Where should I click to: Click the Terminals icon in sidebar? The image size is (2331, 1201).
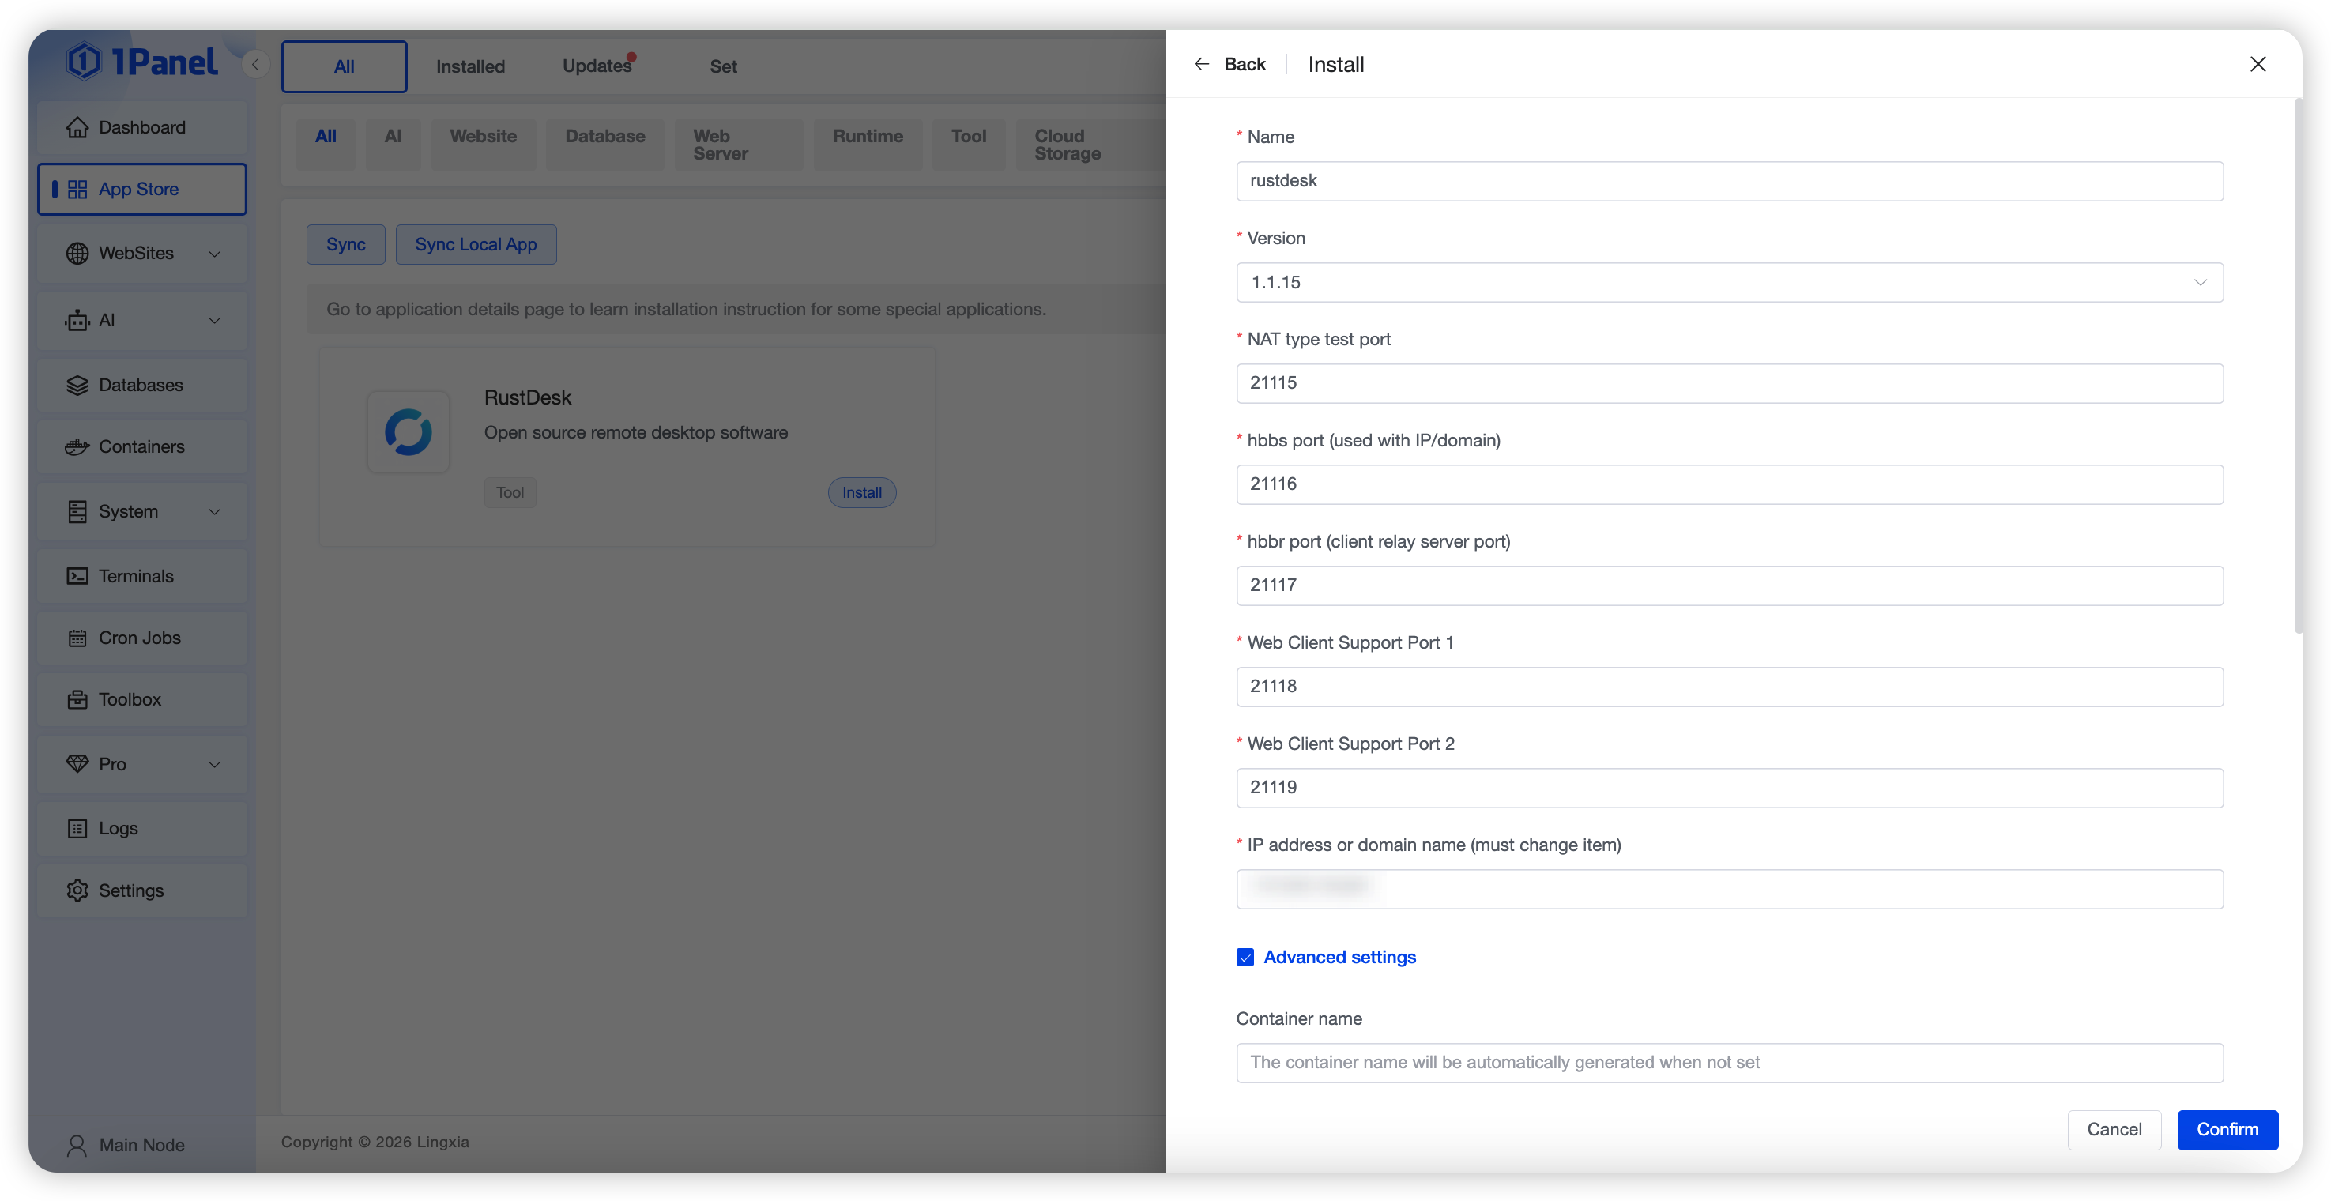(x=77, y=577)
